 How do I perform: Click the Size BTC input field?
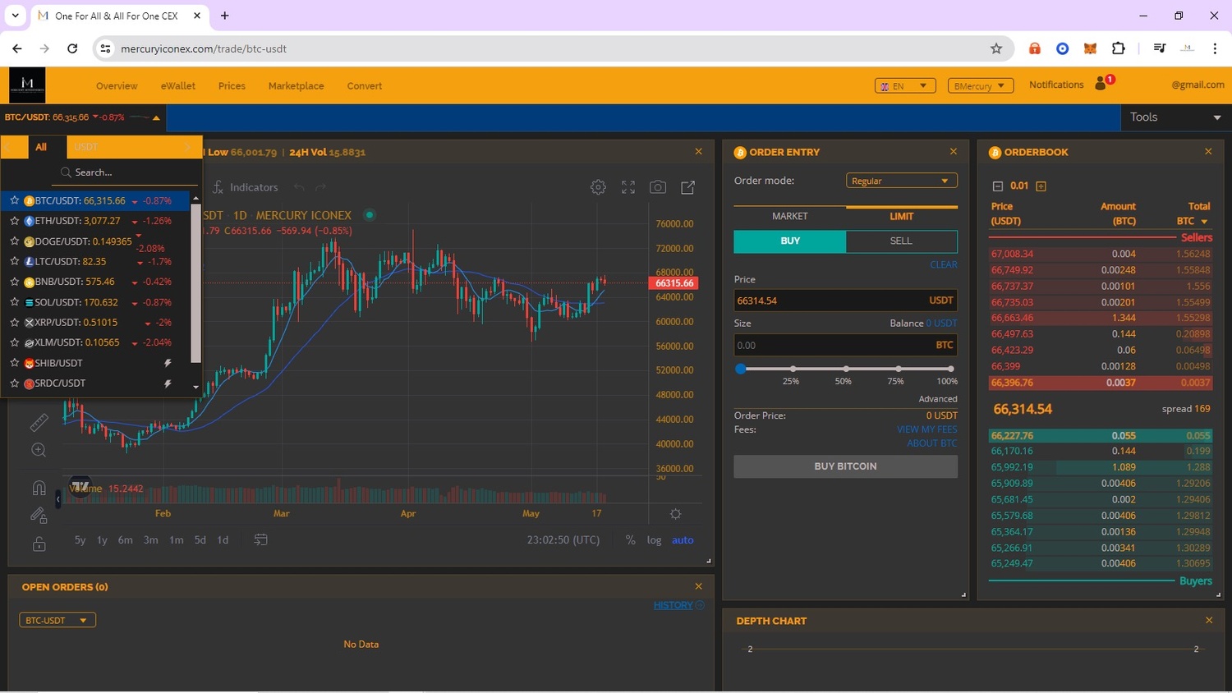tap(845, 345)
